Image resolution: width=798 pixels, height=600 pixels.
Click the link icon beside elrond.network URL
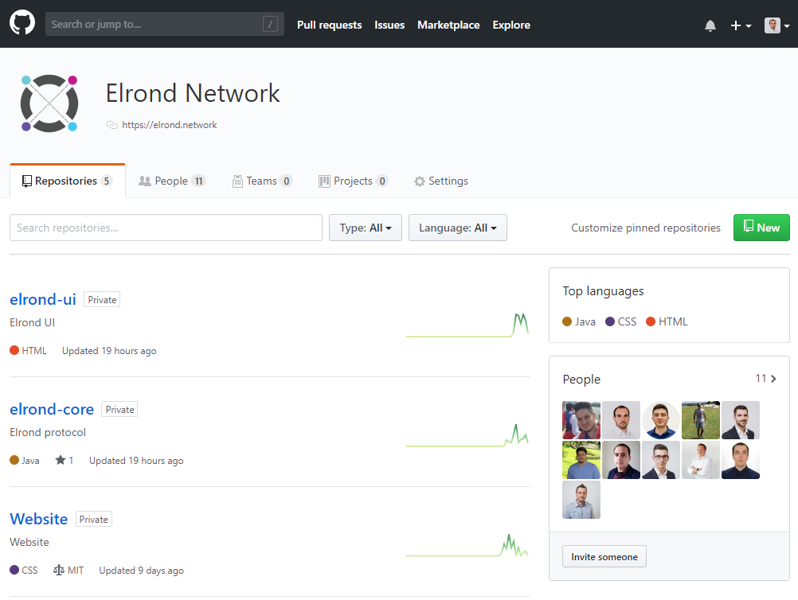[x=111, y=125]
